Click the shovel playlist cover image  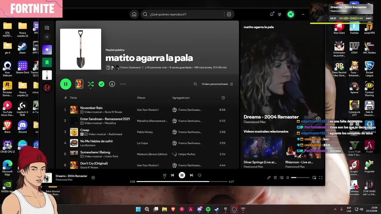tap(81, 49)
